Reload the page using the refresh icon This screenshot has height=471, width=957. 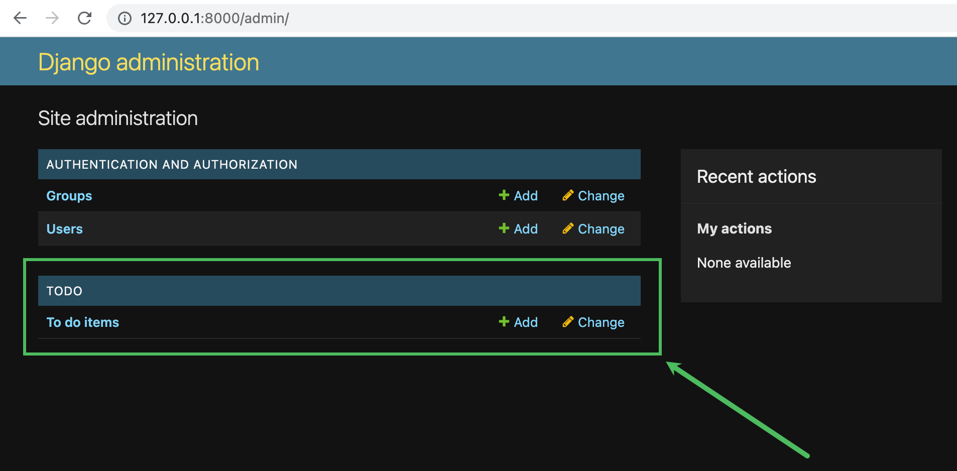pyautogui.click(x=85, y=18)
